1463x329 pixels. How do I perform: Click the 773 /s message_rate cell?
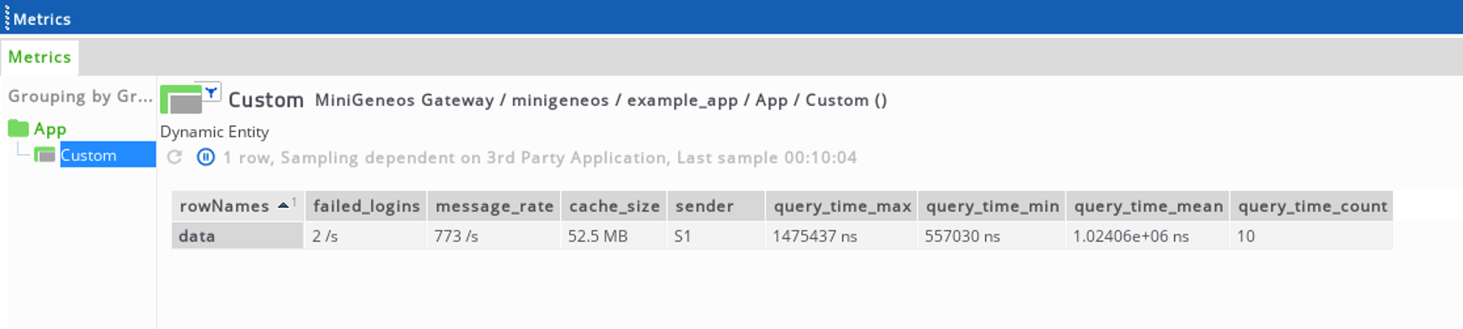pyautogui.click(x=494, y=236)
